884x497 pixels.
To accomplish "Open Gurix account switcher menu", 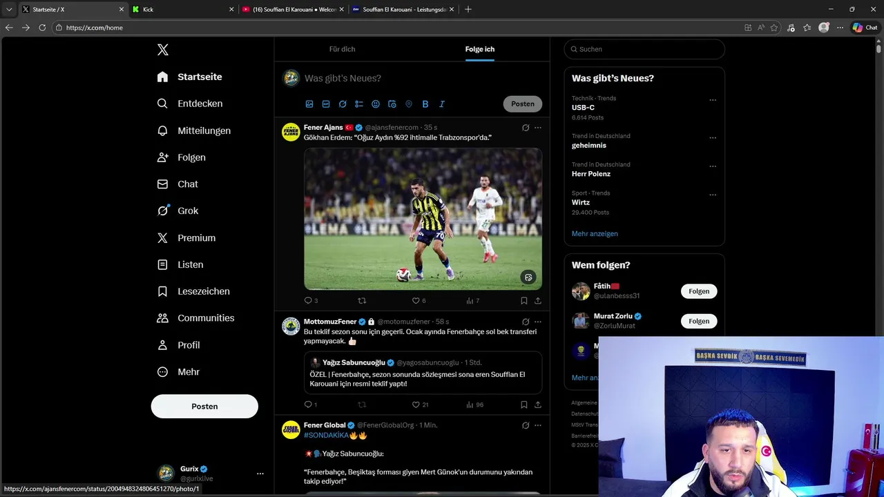I will pyautogui.click(x=260, y=474).
